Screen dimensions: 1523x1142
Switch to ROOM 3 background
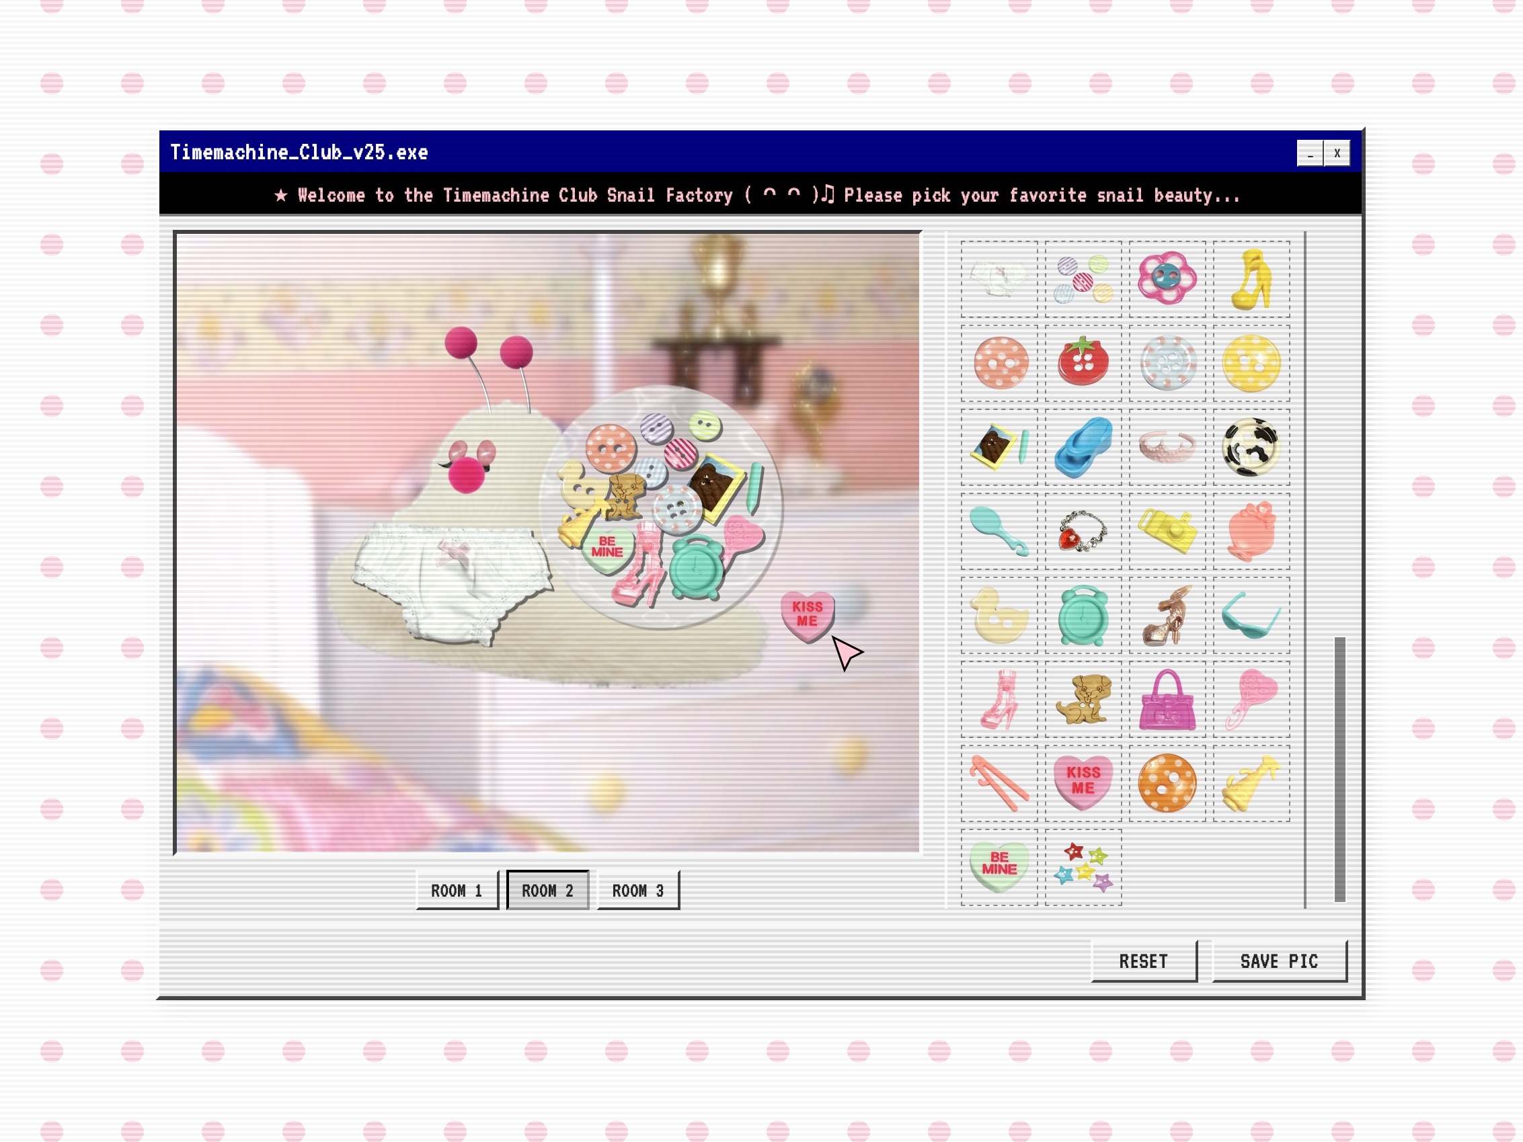(637, 890)
